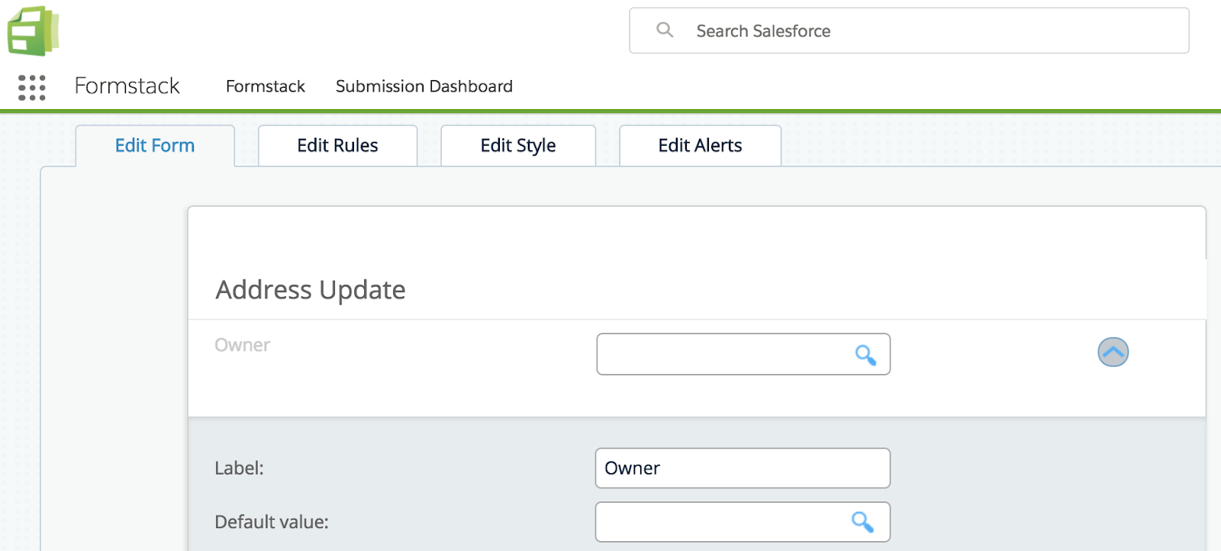Click the greyed Owner field label
The image size is (1221, 551).
click(242, 345)
